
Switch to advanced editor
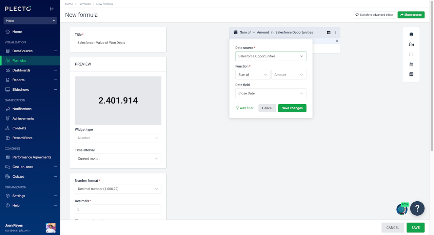click(374, 15)
